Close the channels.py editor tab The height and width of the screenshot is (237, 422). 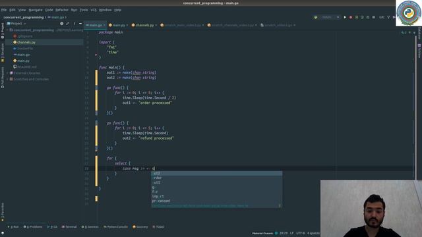click(156, 25)
